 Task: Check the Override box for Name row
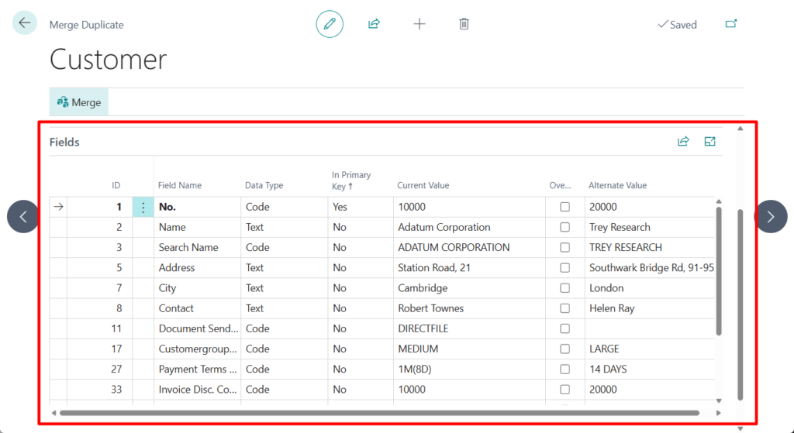pyautogui.click(x=565, y=228)
